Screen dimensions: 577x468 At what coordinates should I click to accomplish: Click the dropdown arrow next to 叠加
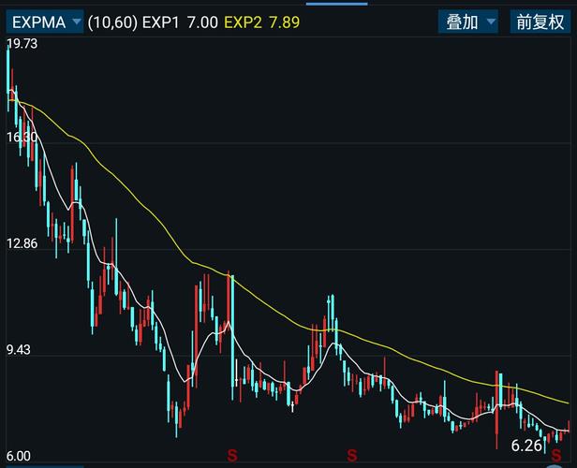491,22
